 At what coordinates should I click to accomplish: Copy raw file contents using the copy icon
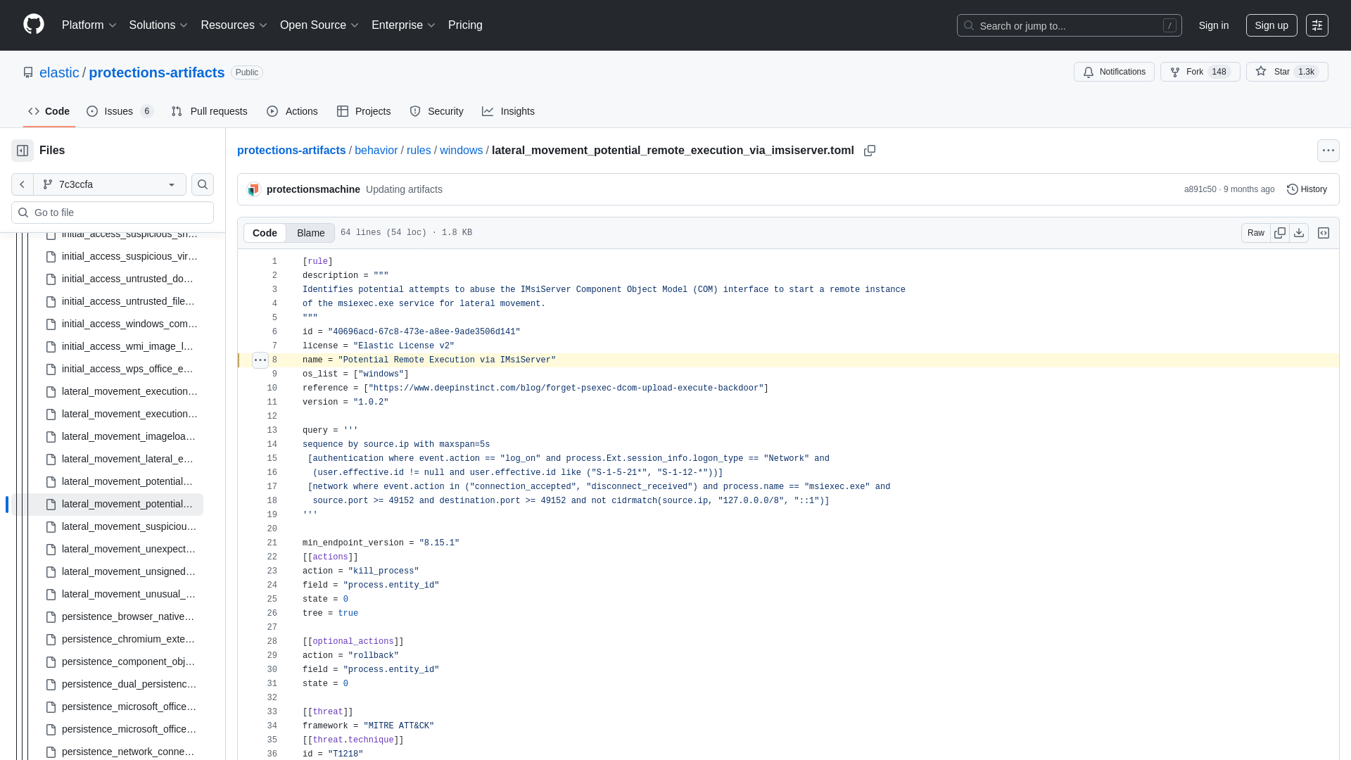coord(1281,232)
